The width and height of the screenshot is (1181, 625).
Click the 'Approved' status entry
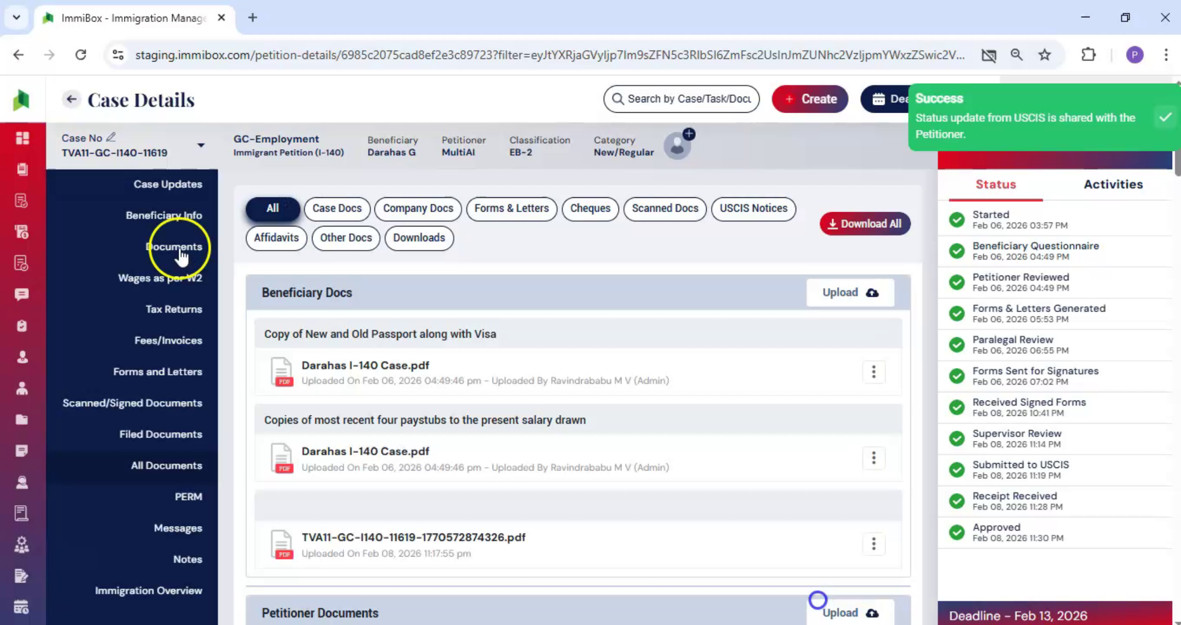click(1055, 532)
